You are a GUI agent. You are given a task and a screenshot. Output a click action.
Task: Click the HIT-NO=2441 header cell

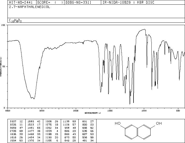coord(22,2)
